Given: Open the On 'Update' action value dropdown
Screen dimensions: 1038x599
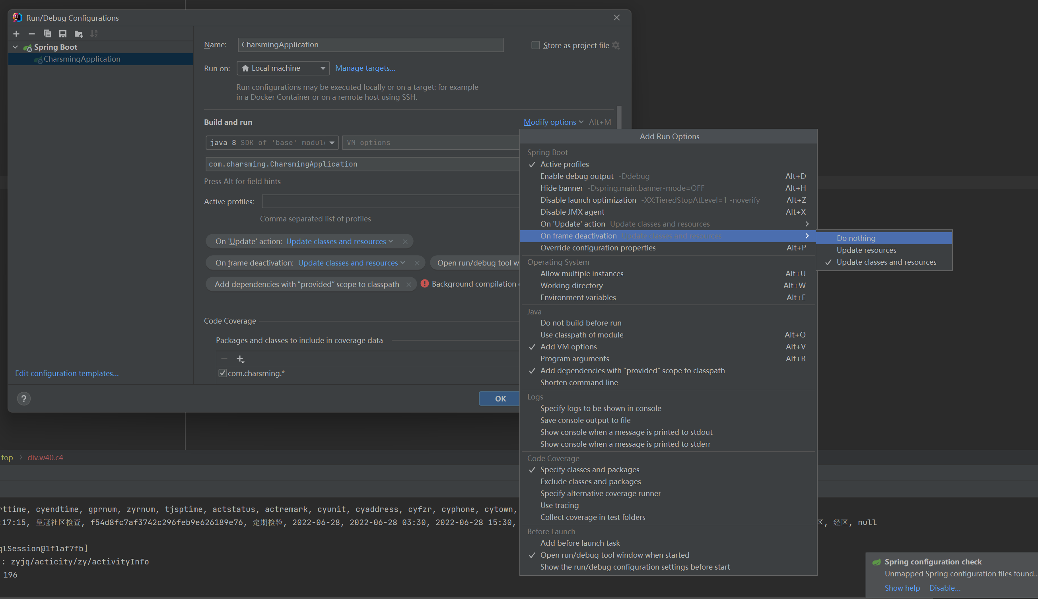Looking at the screenshot, I should 340,242.
